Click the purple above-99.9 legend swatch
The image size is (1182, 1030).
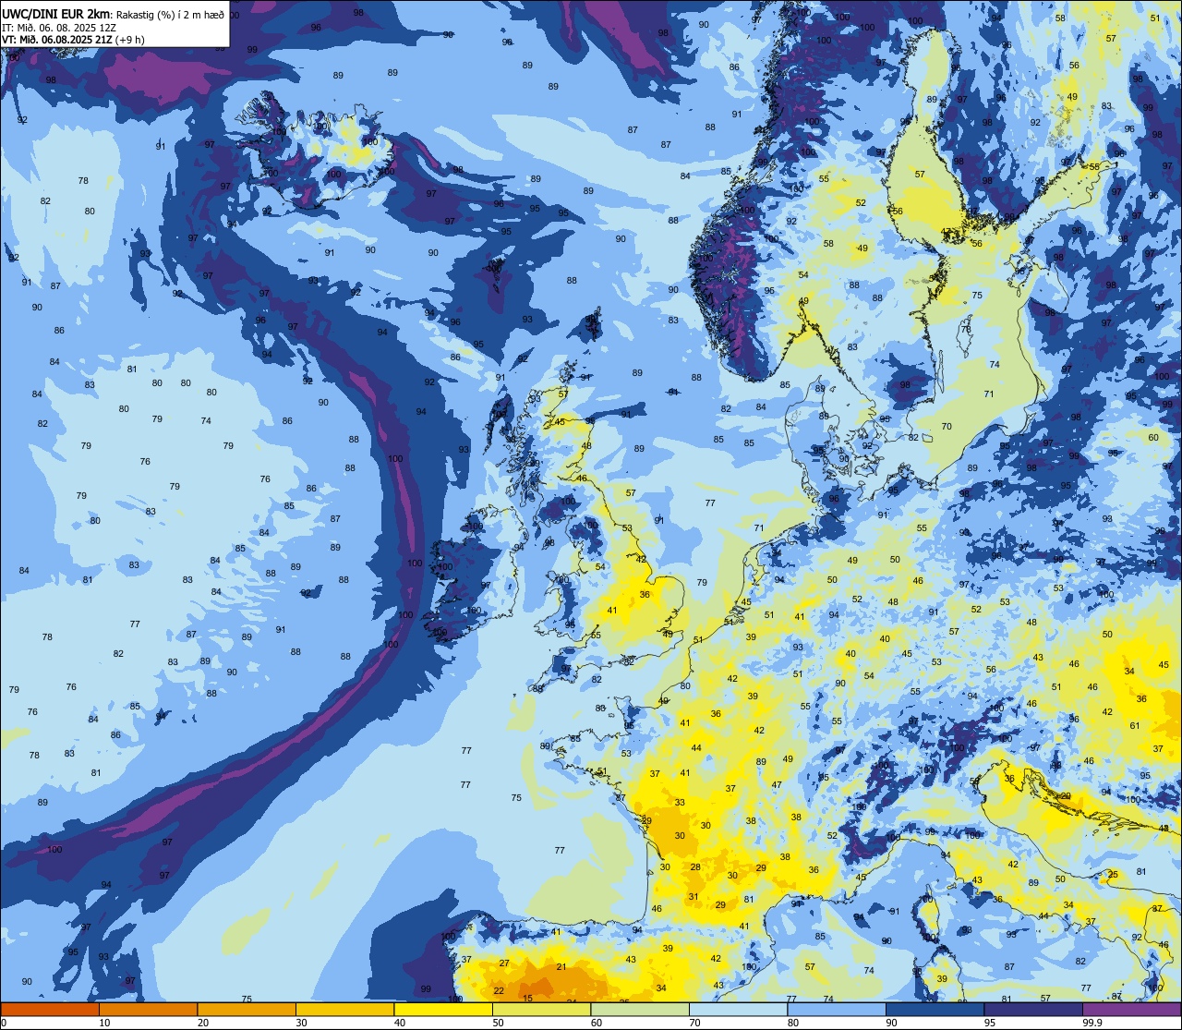(1131, 1009)
